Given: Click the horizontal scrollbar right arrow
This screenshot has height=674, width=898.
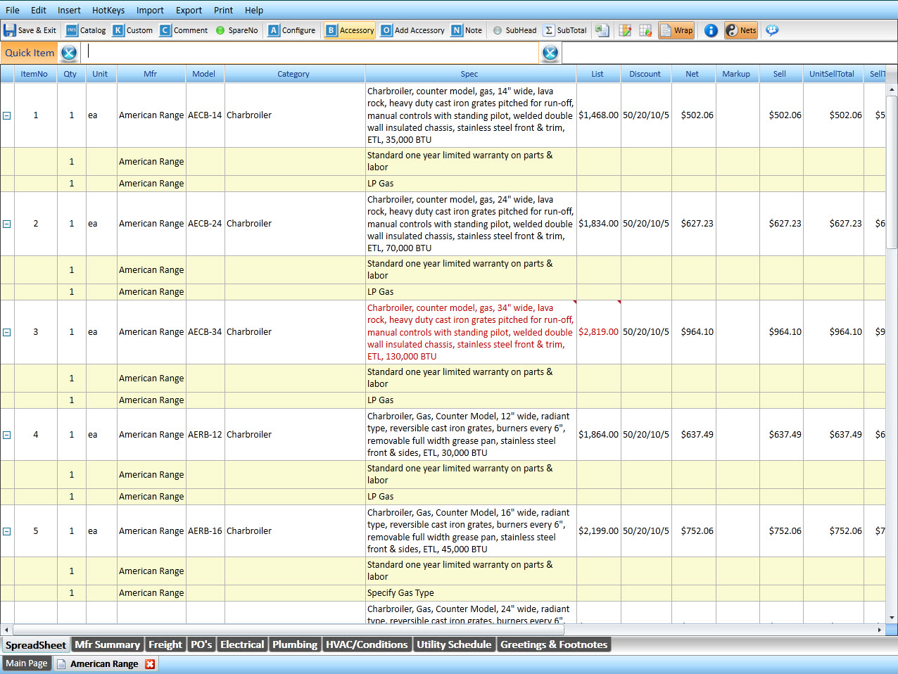Looking at the screenshot, I should (x=880, y=630).
